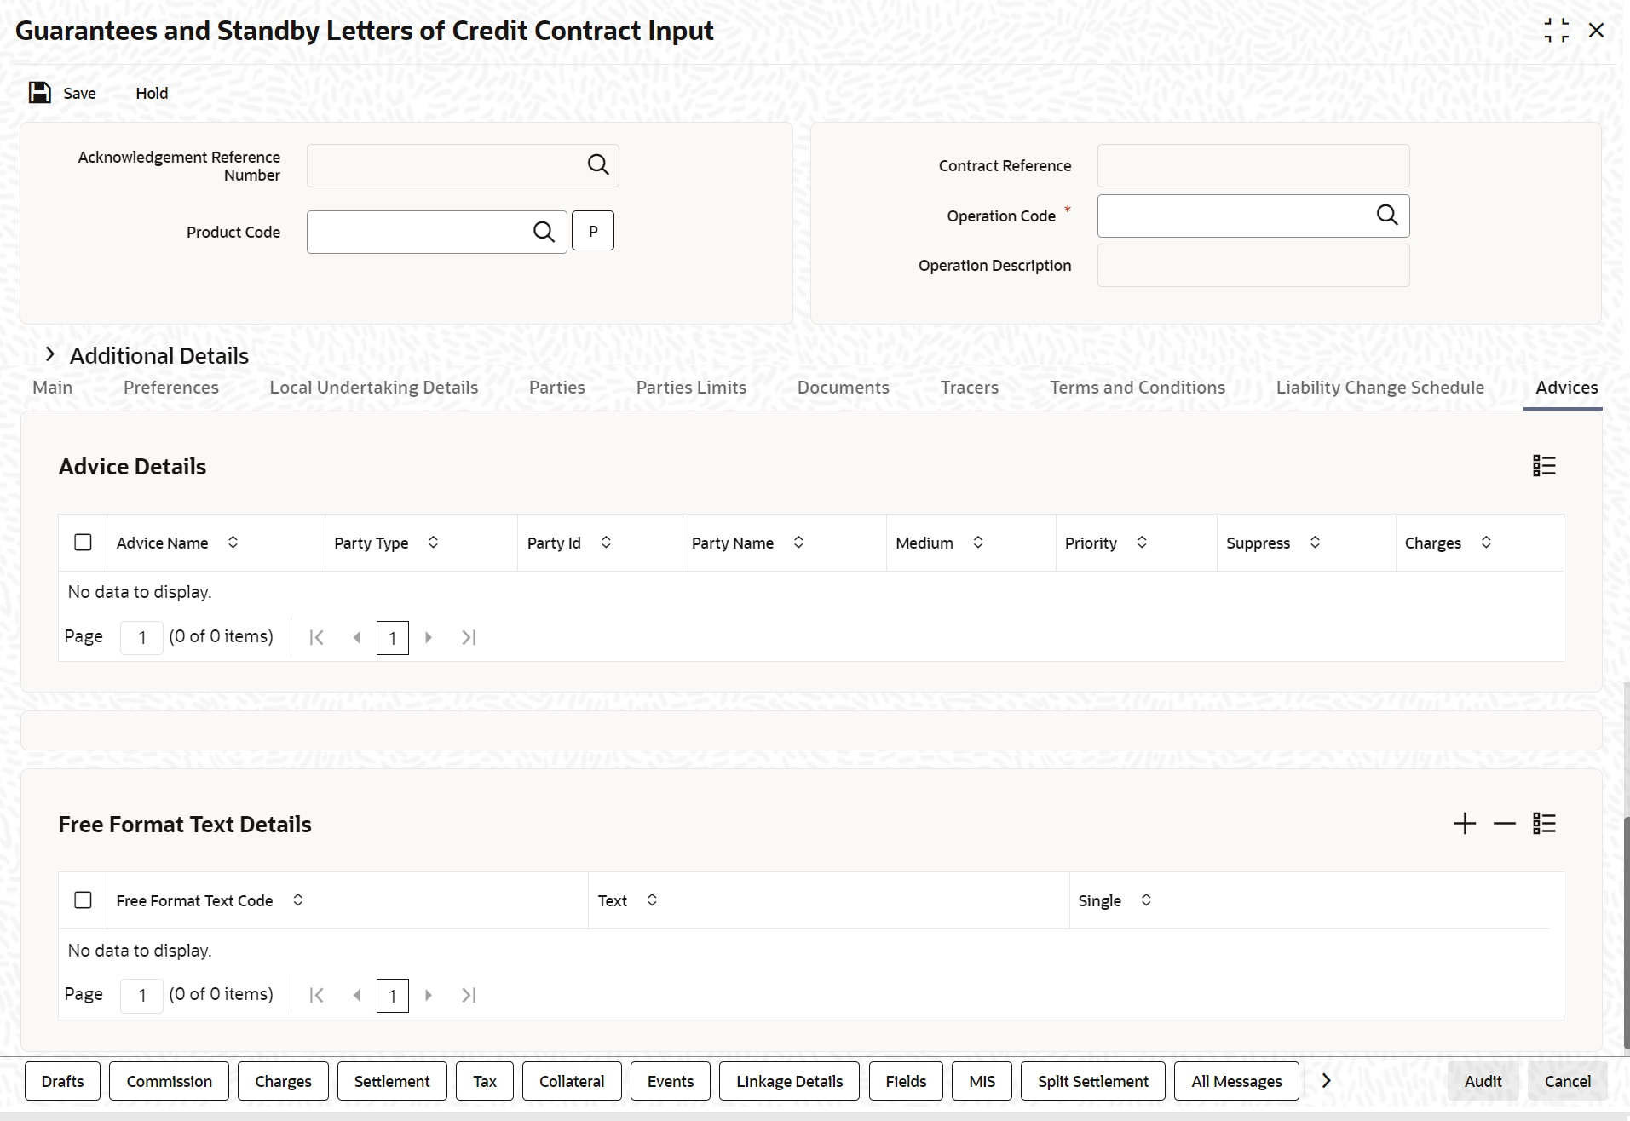Screen dimensions: 1630x1121
Task: Go to previous page in Advice Details
Action: 357,637
